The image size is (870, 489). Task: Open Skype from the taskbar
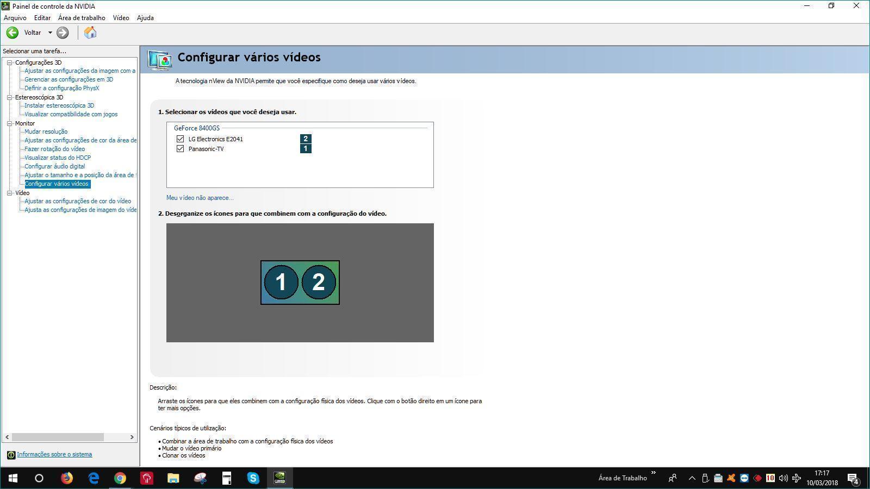(x=253, y=478)
